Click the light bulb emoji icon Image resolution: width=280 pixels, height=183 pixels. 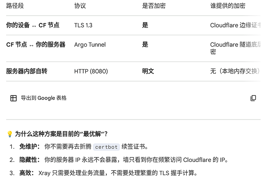[9, 134]
